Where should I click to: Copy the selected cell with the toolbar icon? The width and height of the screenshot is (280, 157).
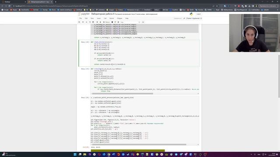[90, 22]
